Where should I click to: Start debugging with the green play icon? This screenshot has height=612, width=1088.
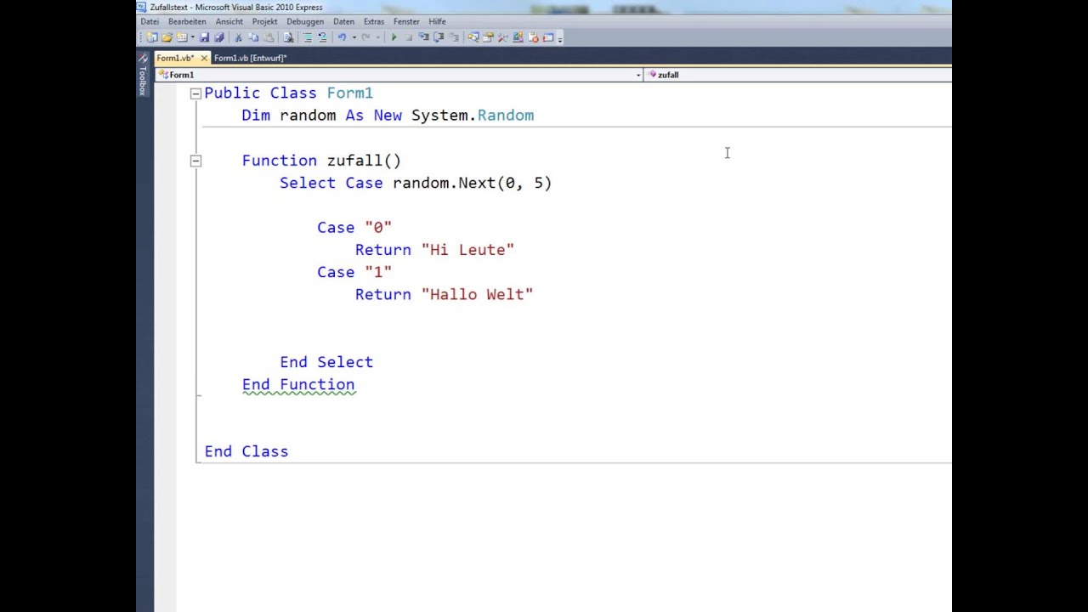(x=394, y=37)
